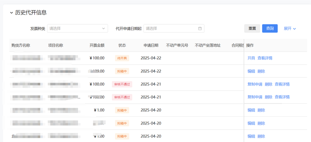Click 删除 in the second row
The height and width of the screenshot is (142, 311).
click(x=261, y=71)
